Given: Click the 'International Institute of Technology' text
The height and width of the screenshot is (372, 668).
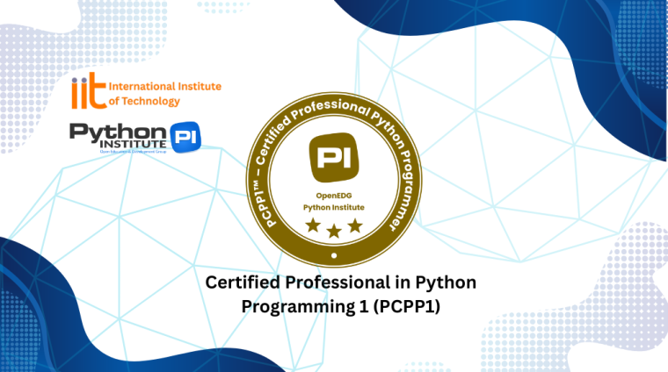Looking at the screenshot, I should click(165, 94).
